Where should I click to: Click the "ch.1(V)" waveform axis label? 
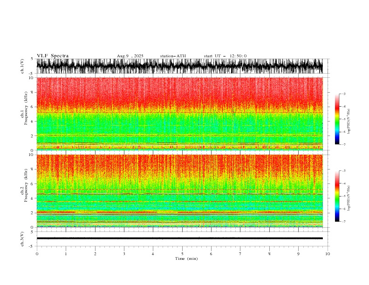(22, 66)
